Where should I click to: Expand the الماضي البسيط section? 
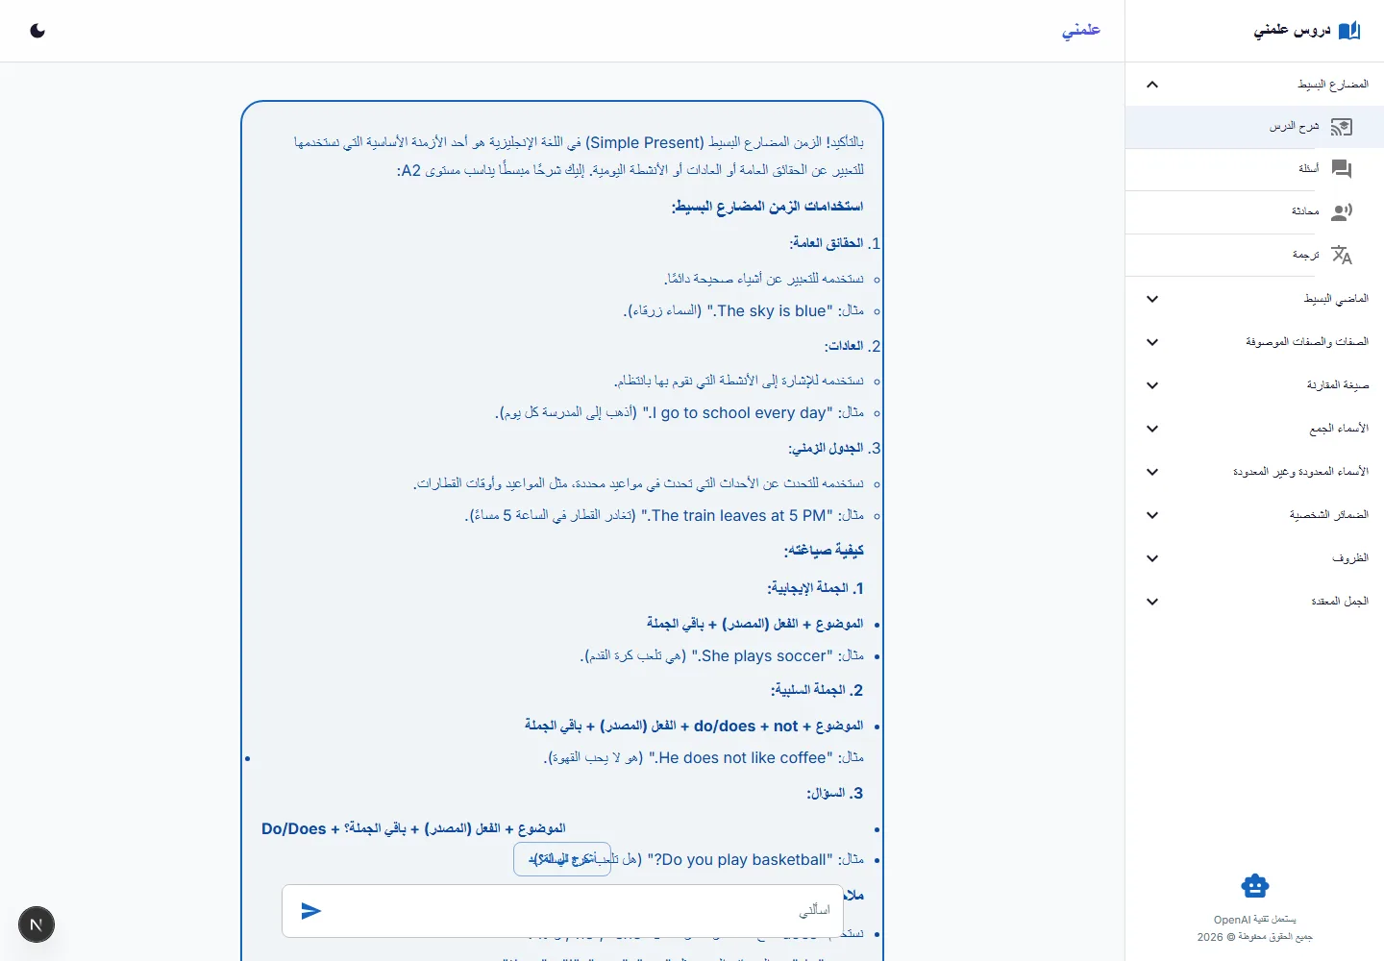coord(1254,299)
